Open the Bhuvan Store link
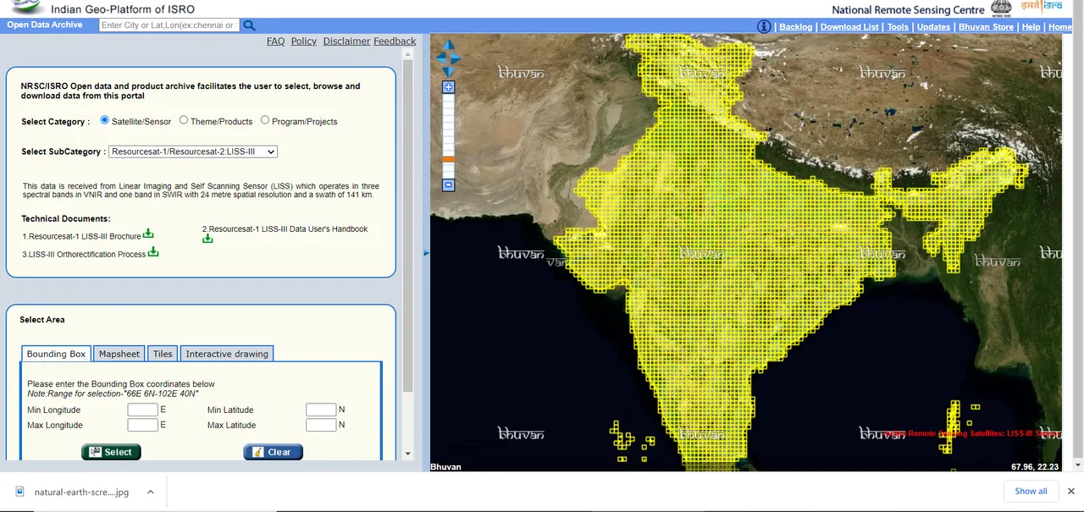The image size is (1084, 512). point(986,27)
